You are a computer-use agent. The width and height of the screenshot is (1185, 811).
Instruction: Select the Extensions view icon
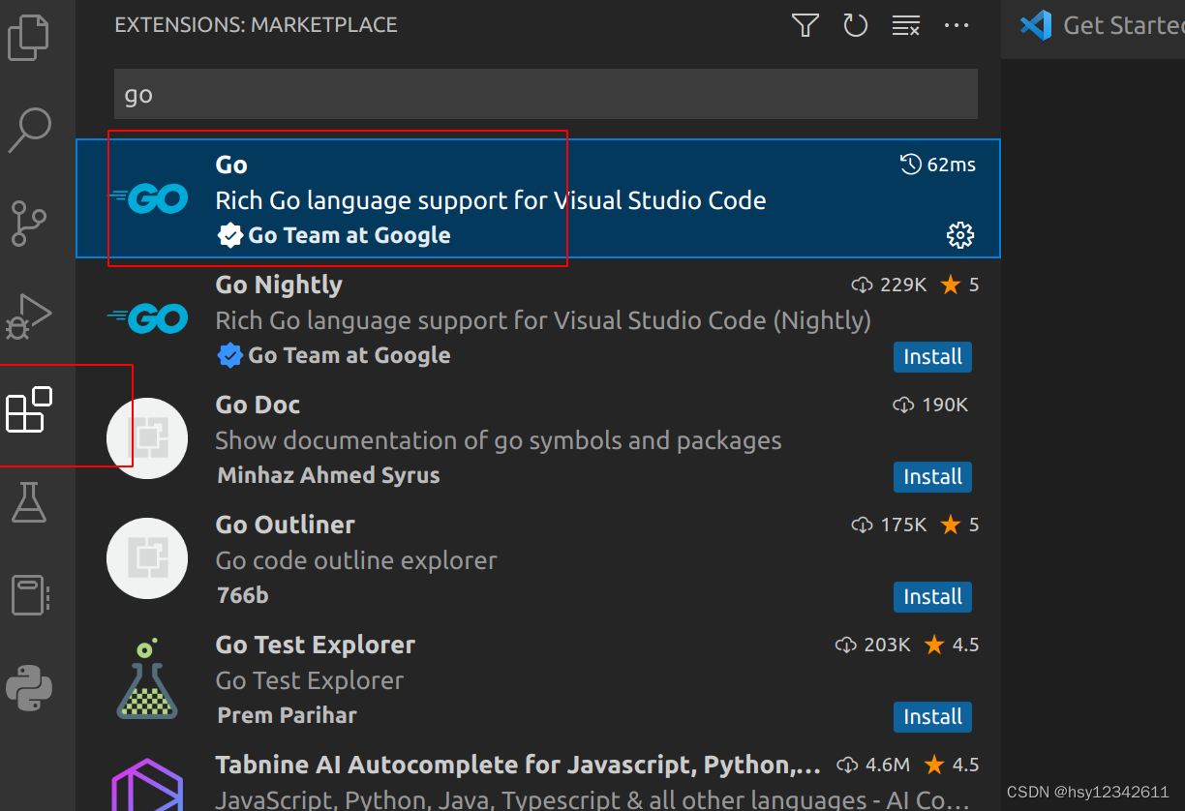pos(29,410)
